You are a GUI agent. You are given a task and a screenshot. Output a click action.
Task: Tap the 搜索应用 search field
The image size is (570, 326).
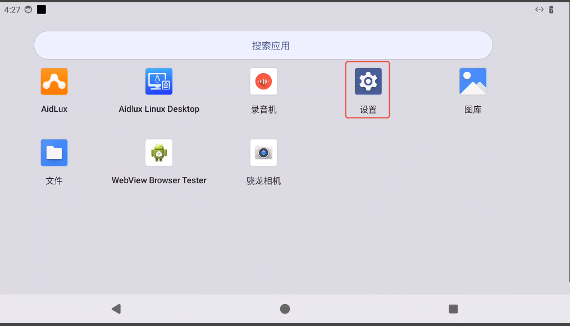pos(263,46)
